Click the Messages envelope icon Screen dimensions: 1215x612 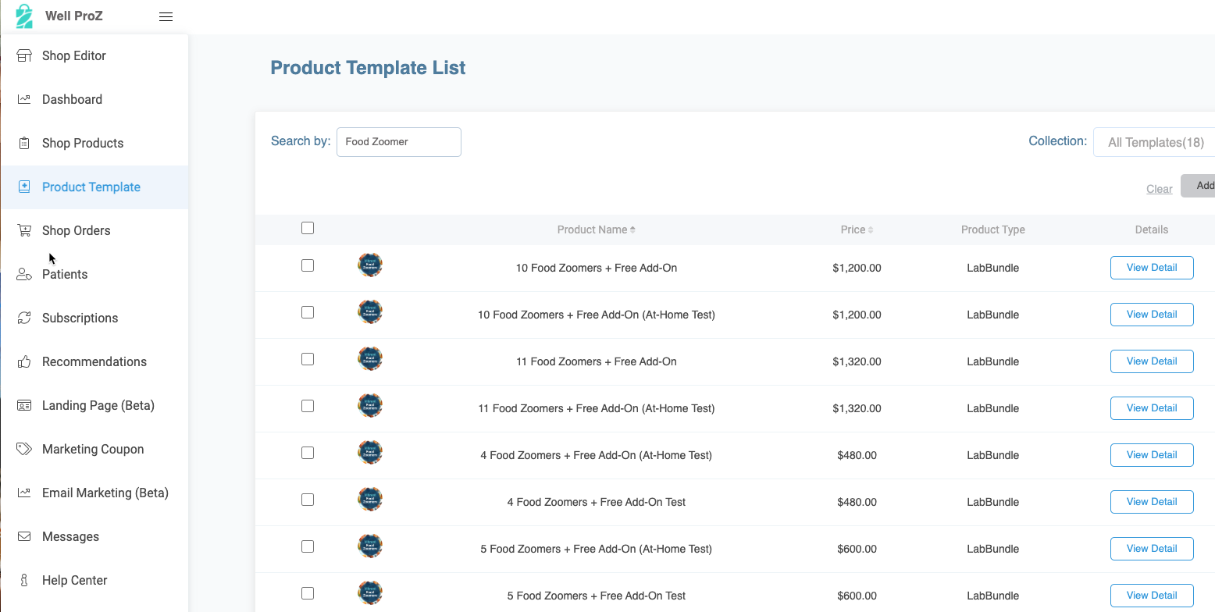click(24, 536)
